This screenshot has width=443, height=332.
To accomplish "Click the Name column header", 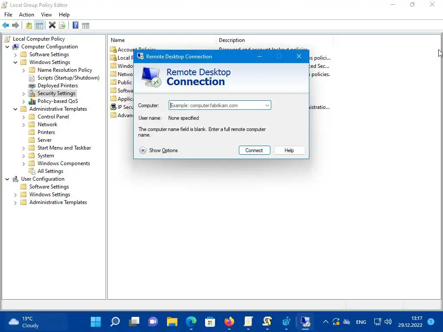I will click(163, 40).
